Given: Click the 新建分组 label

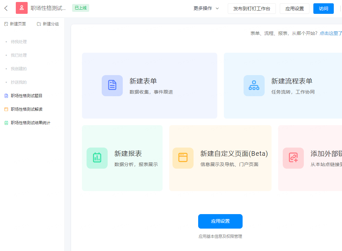Looking at the screenshot, I should tap(51, 24).
